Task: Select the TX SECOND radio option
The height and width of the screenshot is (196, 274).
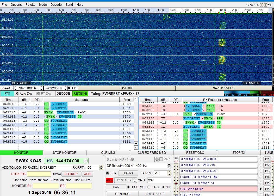Action: (x=149, y=187)
